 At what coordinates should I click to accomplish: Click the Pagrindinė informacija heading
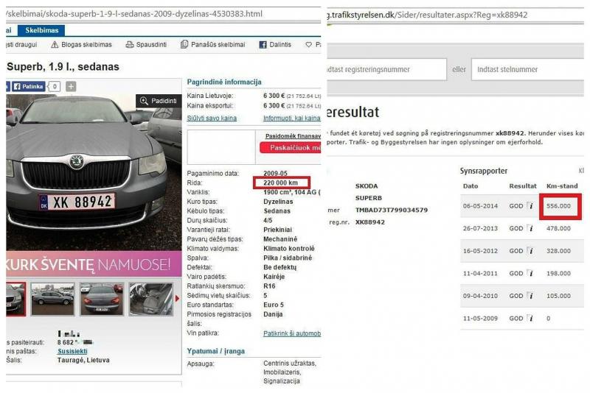224,82
